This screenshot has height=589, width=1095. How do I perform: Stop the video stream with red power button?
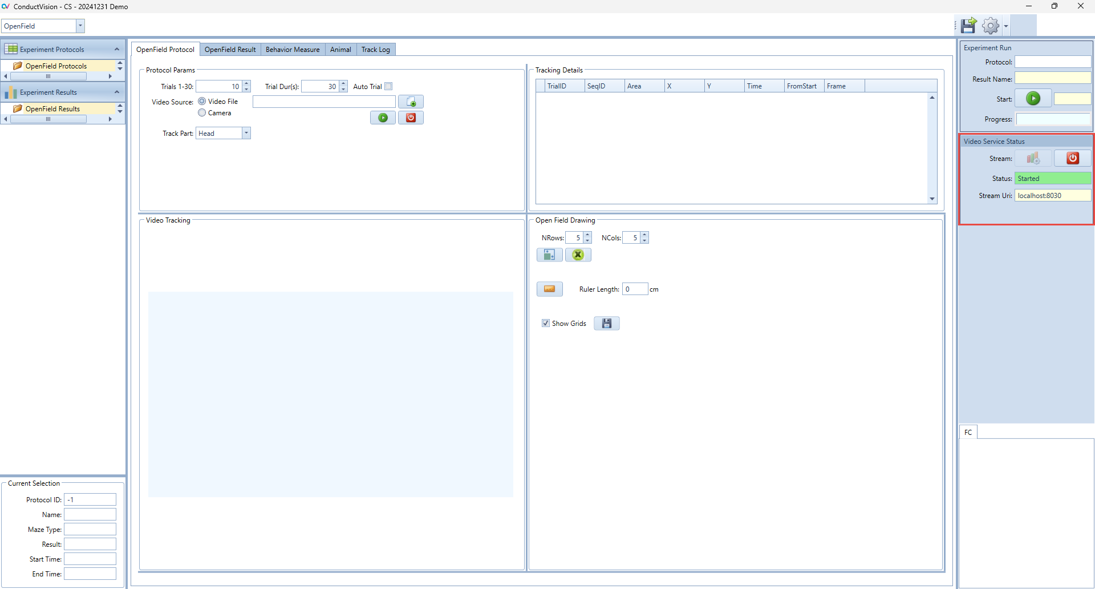click(1072, 158)
